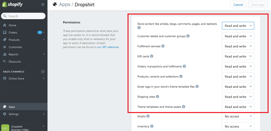Image resolution: width=271 pixels, height=131 pixels.
Task: Open Orders in sidebar
Action: tap(24, 32)
